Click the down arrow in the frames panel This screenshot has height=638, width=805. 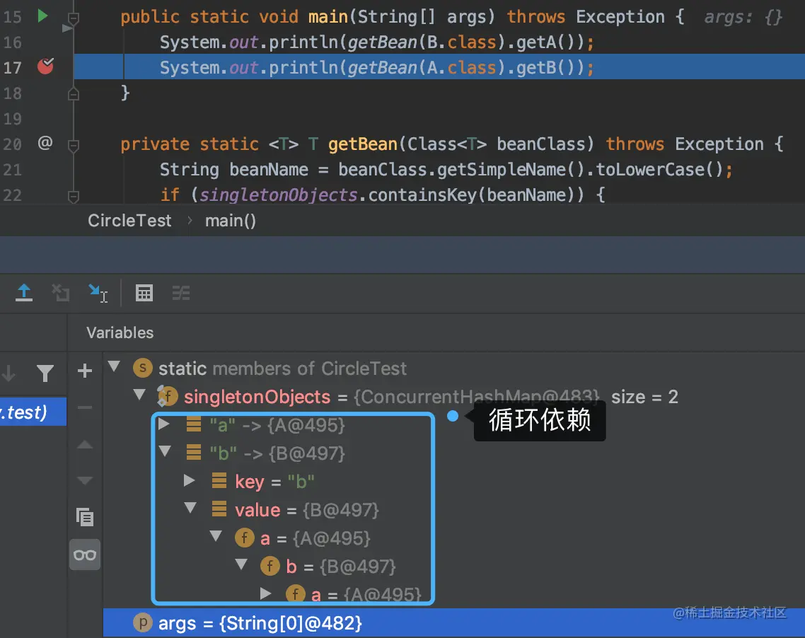click(8, 373)
